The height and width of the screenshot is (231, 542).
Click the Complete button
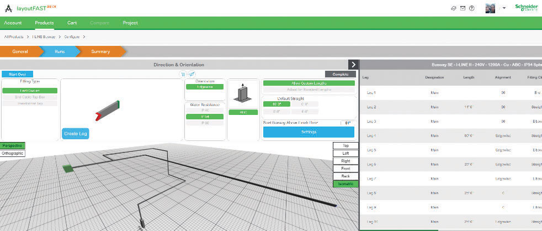pos(341,74)
